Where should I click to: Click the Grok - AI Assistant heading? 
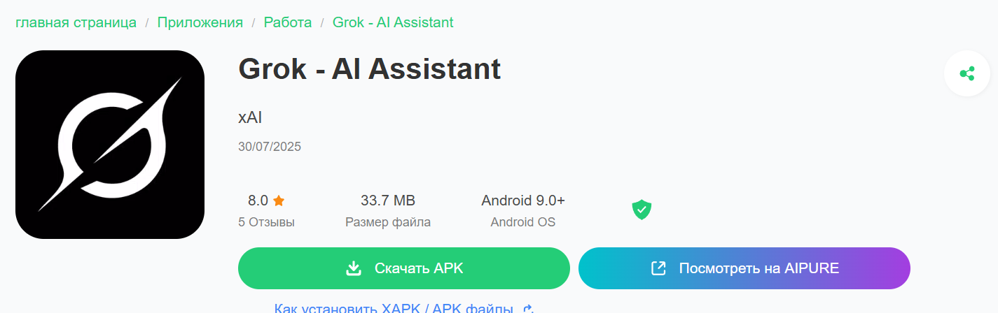[x=370, y=68]
